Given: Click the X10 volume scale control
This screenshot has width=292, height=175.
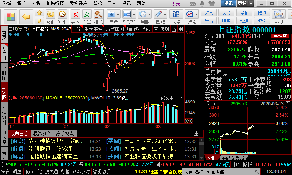Looking at the screenshot, I should 189,121.
